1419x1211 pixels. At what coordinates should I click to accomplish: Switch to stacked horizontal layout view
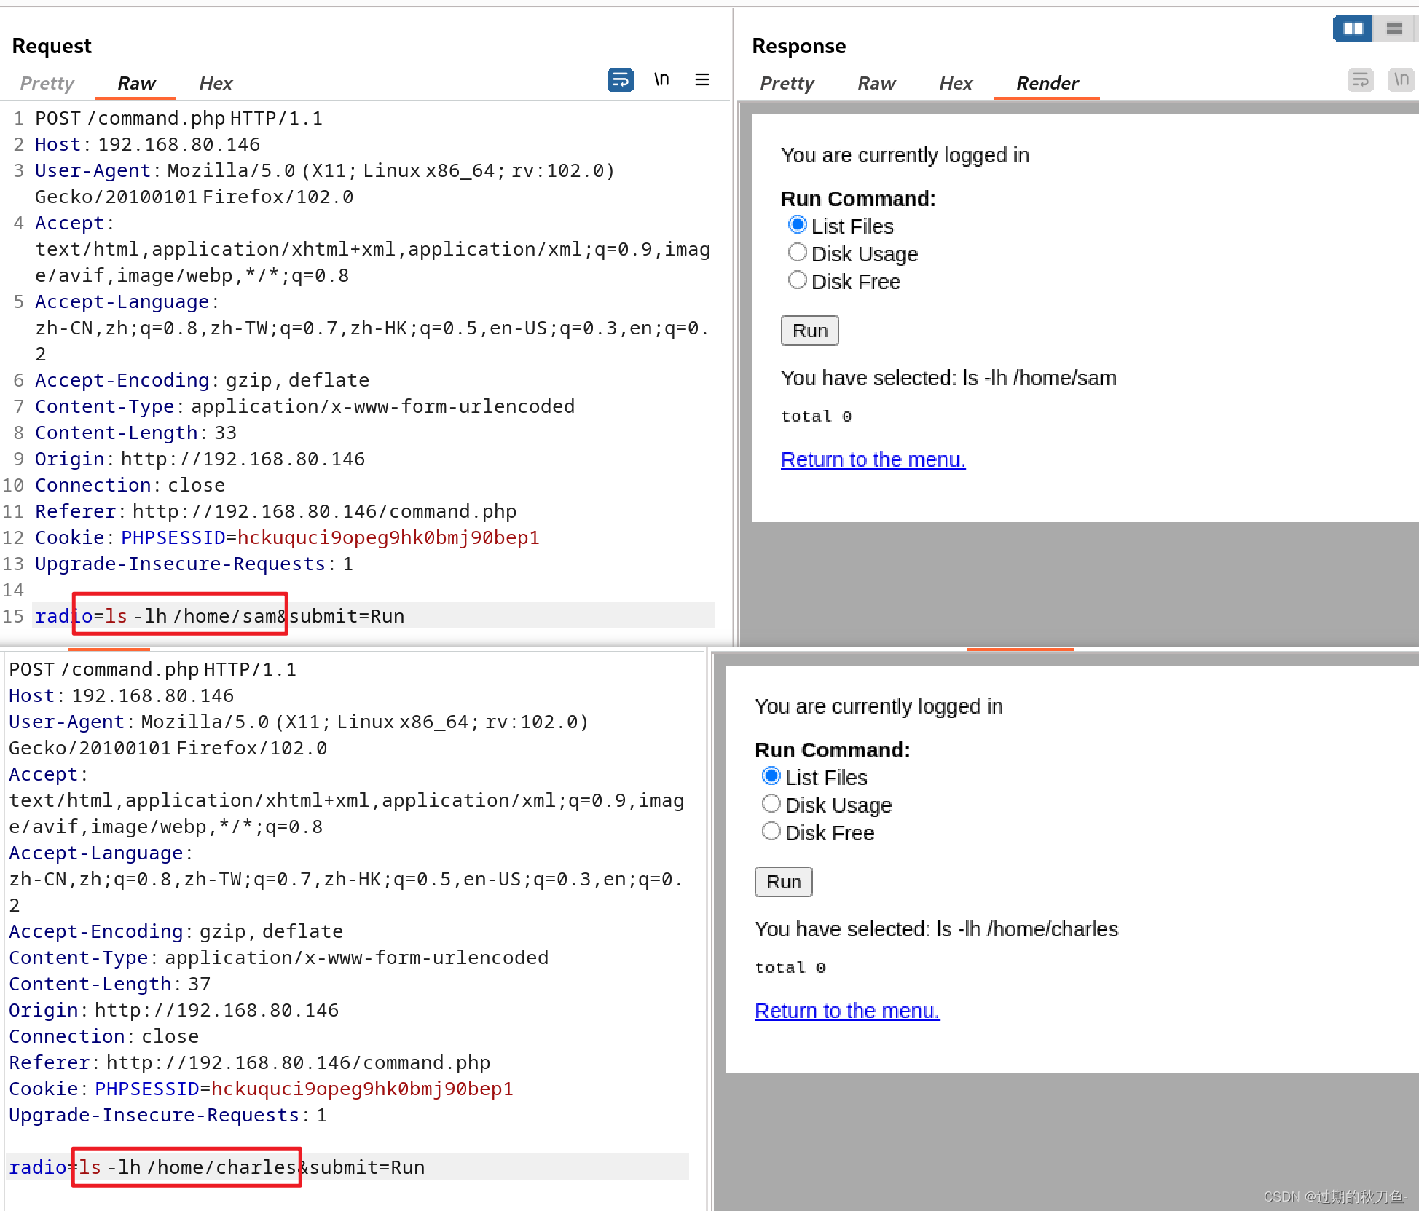(1394, 28)
